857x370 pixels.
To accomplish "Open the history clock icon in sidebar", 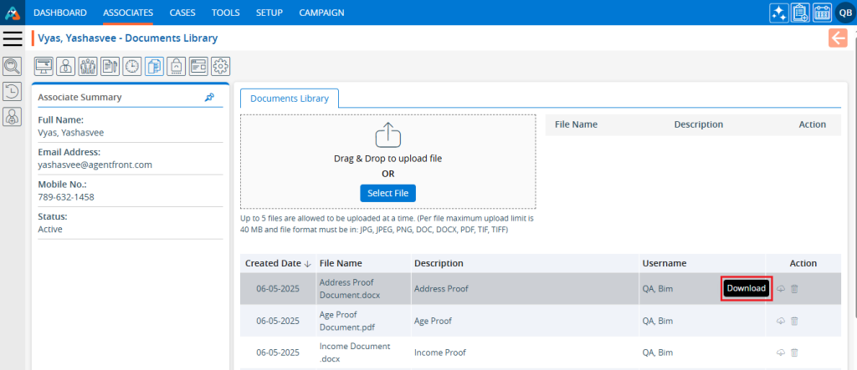I will tap(13, 92).
